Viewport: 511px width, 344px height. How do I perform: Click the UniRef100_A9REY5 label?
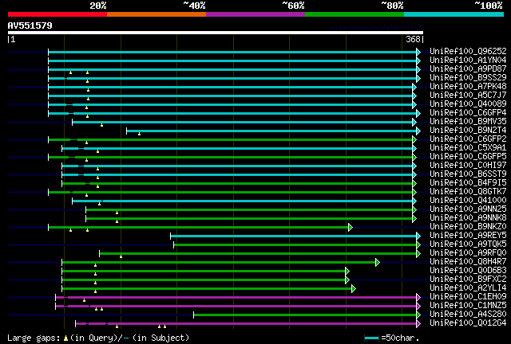[x=468, y=236]
